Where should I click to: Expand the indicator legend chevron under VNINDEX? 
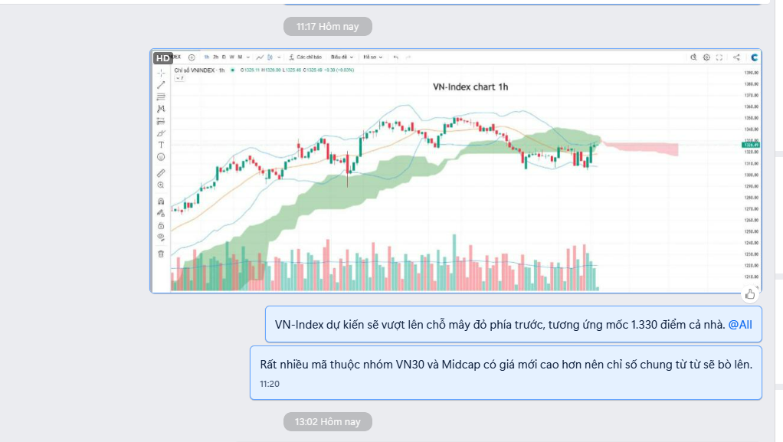pyautogui.click(x=178, y=78)
